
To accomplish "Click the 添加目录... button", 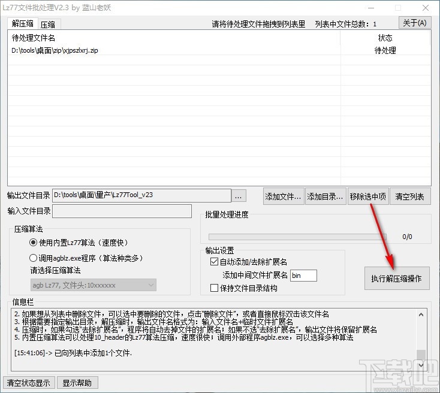I will tap(326, 196).
